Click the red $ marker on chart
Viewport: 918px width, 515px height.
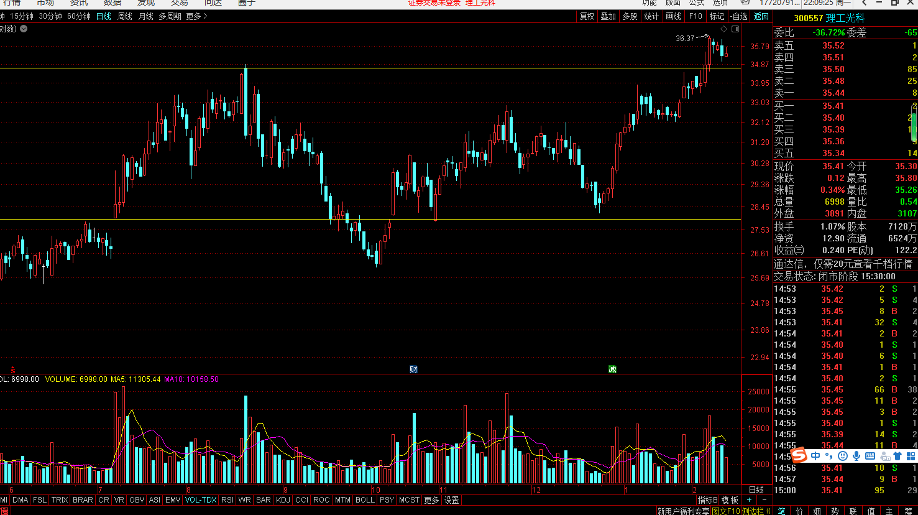point(12,369)
